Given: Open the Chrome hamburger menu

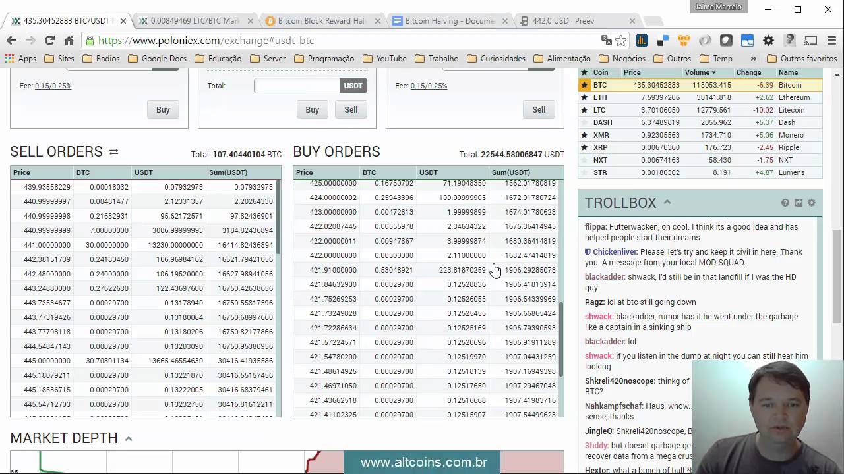Looking at the screenshot, I should point(831,40).
